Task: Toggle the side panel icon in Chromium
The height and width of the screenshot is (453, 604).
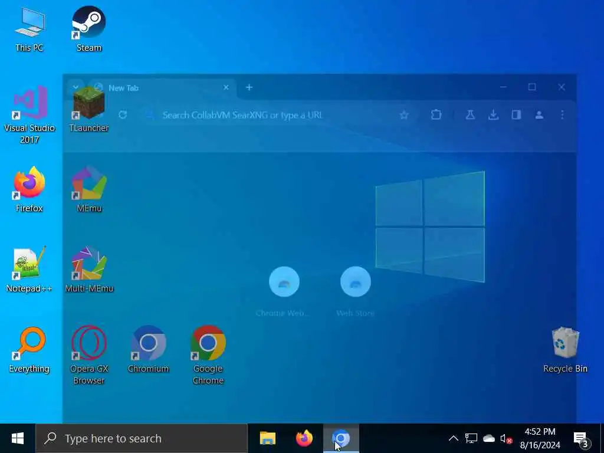Action: pos(516,115)
